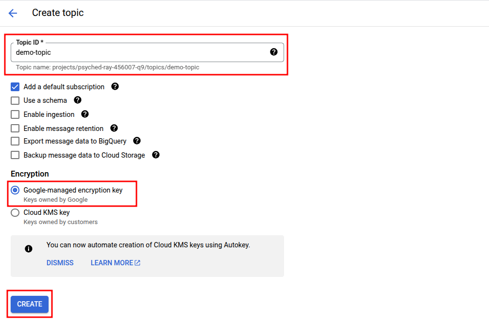Click 'Keys owned by Google' text
Image resolution: width=489 pixels, height=323 pixels.
[x=55, y=200]
